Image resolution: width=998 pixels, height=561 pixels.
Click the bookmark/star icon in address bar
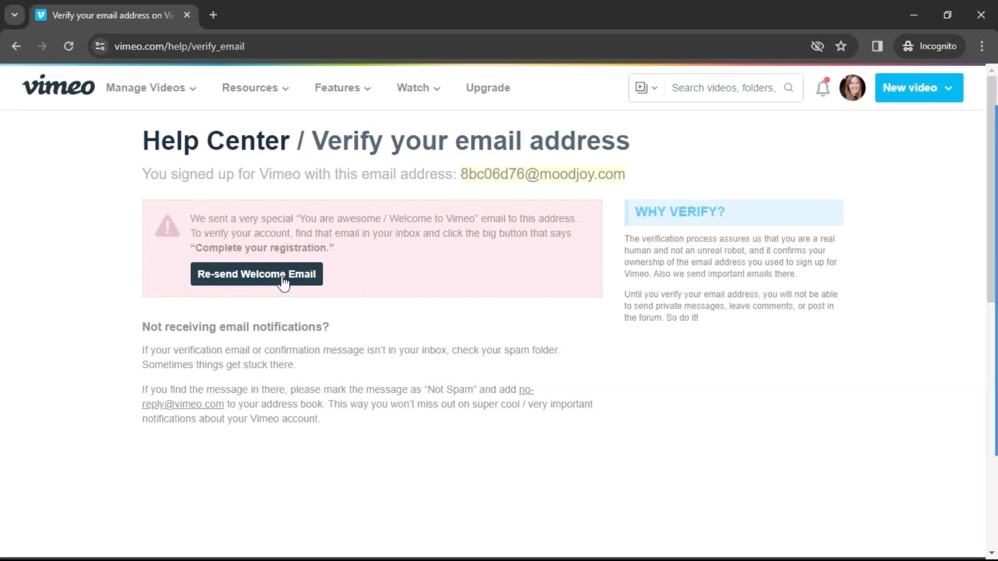841,46
